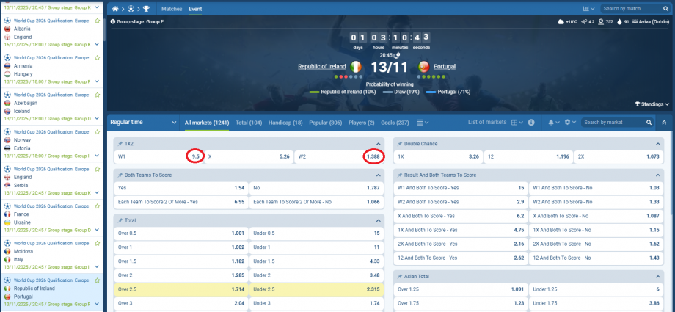Click the magnifier in Search by market
675x312 pixels.
tap(649, 123)
